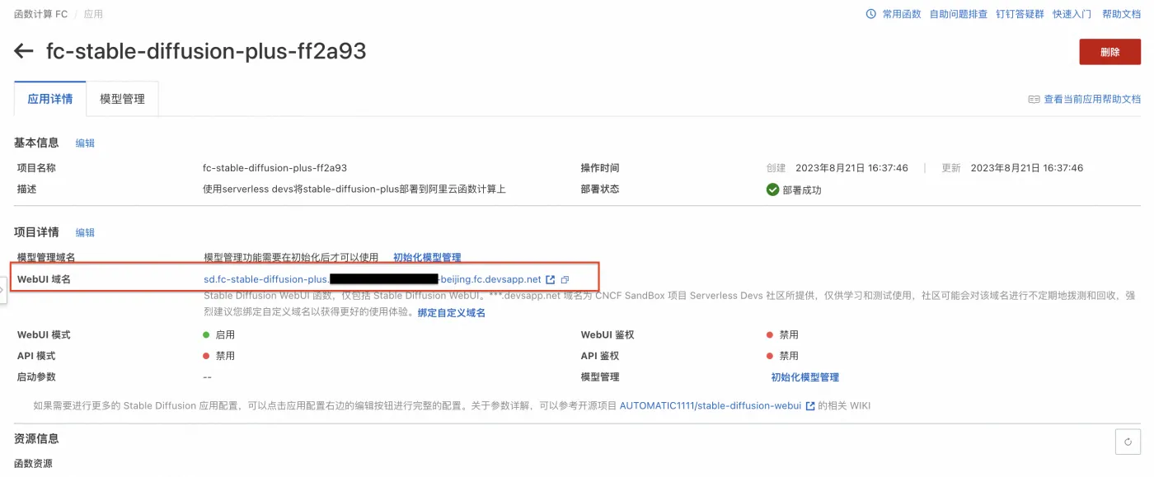Screen dimensions: 1154x477
Task: Click the green 部署成功 status icon
Action: tap(772, 189)
